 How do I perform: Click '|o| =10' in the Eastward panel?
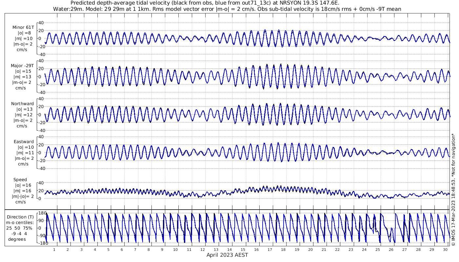[25, 147]
